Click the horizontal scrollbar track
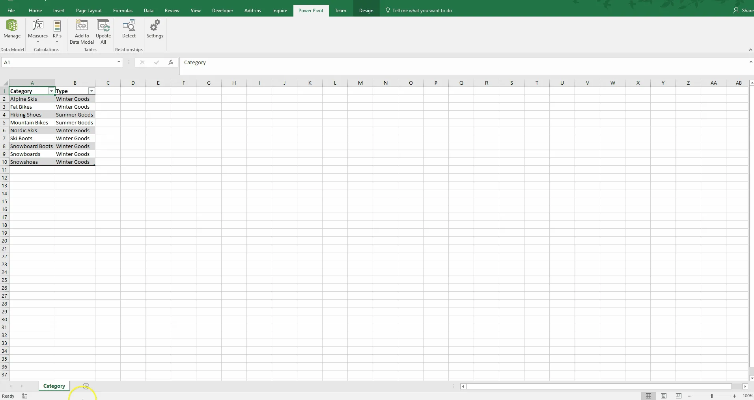 pyautogui.click(x=599, y=387)
